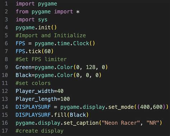Click 'from pygame import *' code line
Image resolution: width=170 pixels, height=136 pixels.
48,12
